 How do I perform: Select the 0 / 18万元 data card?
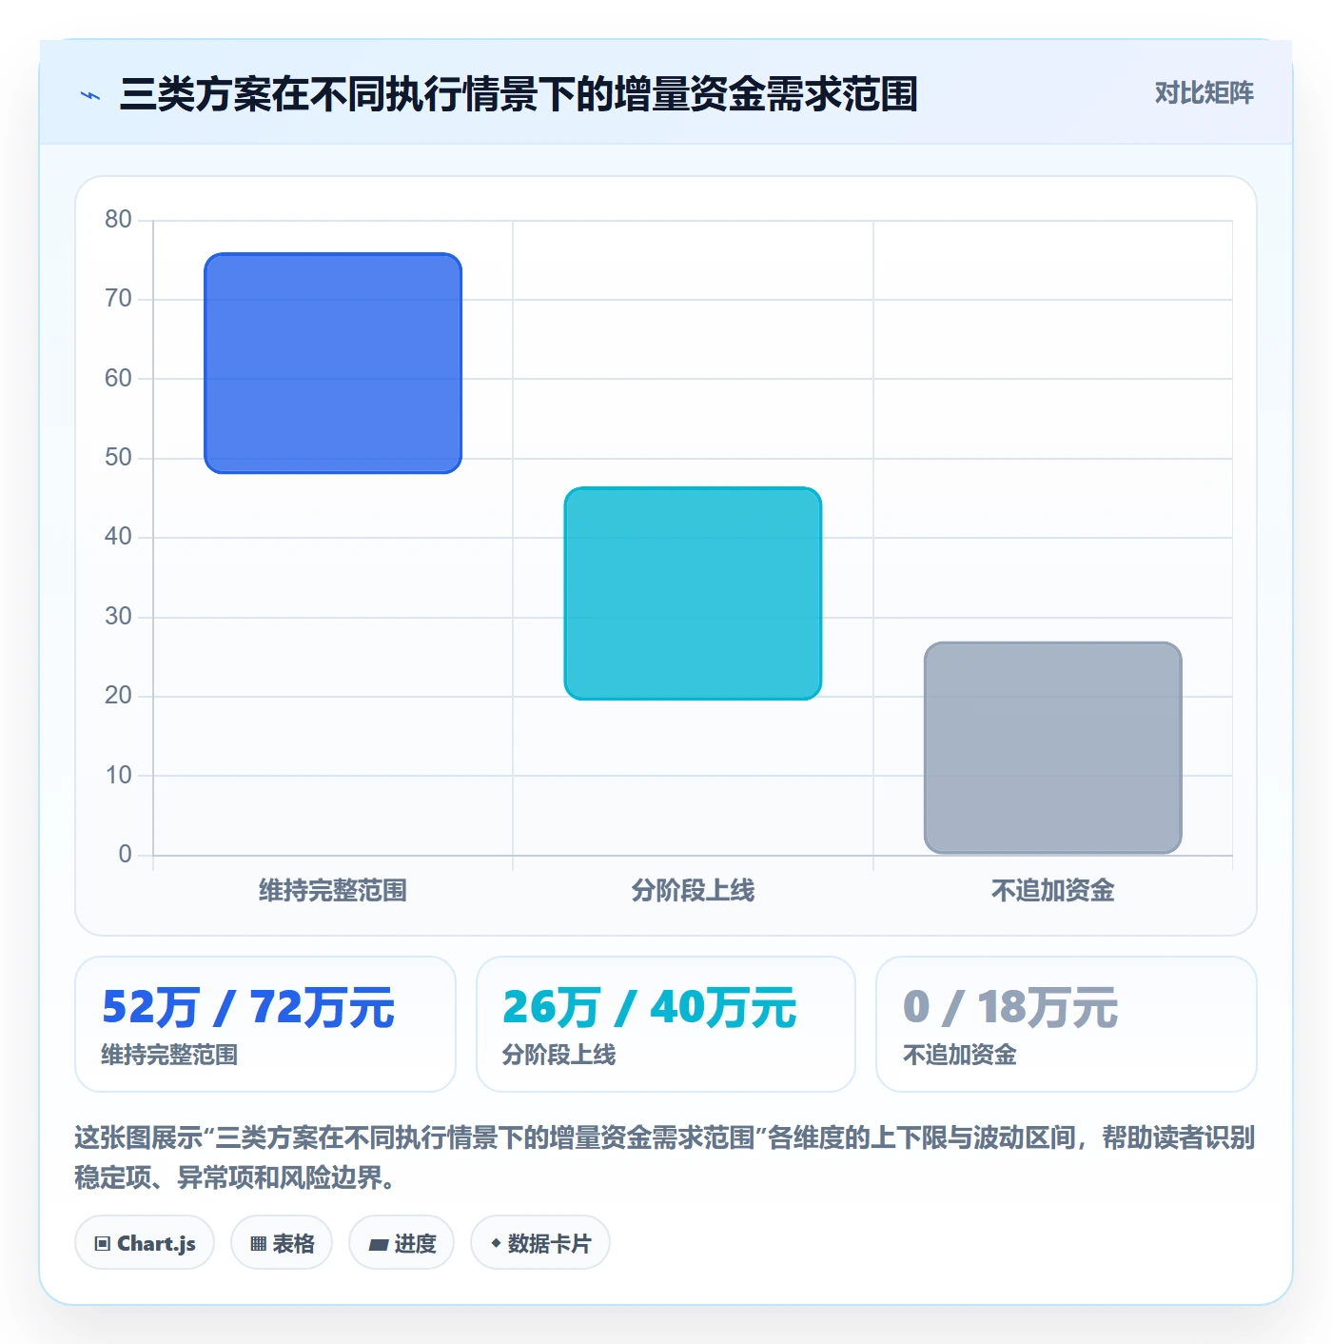pyautogui.click(x=1066, y=1024)
